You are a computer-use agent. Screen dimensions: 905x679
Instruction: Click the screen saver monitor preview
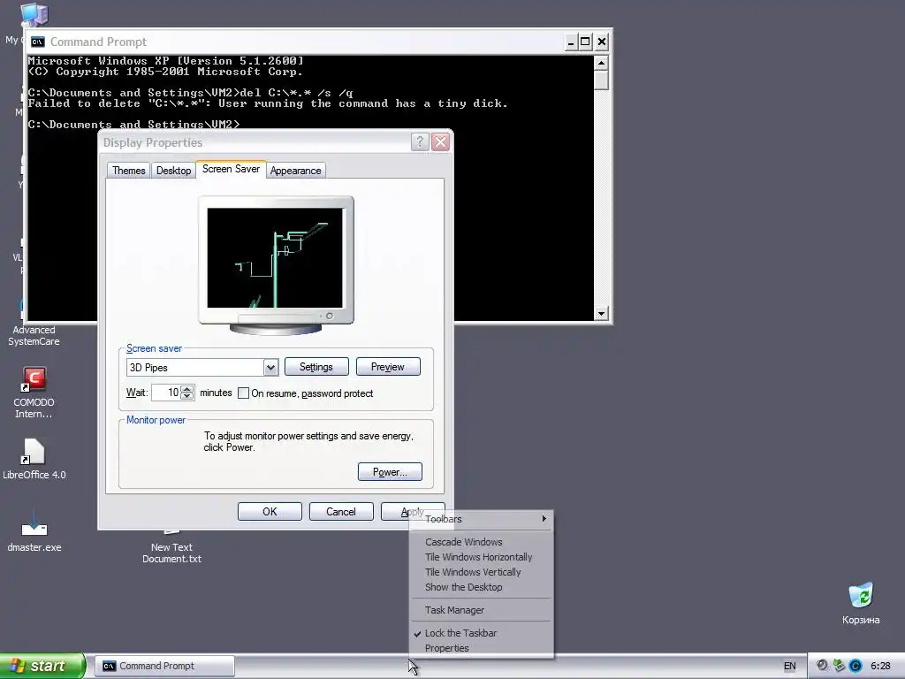[276, 258]
